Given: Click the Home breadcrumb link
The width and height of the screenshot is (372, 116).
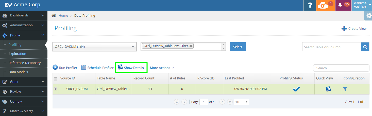Looking at the screenshot, I should [x=63, y=15].
